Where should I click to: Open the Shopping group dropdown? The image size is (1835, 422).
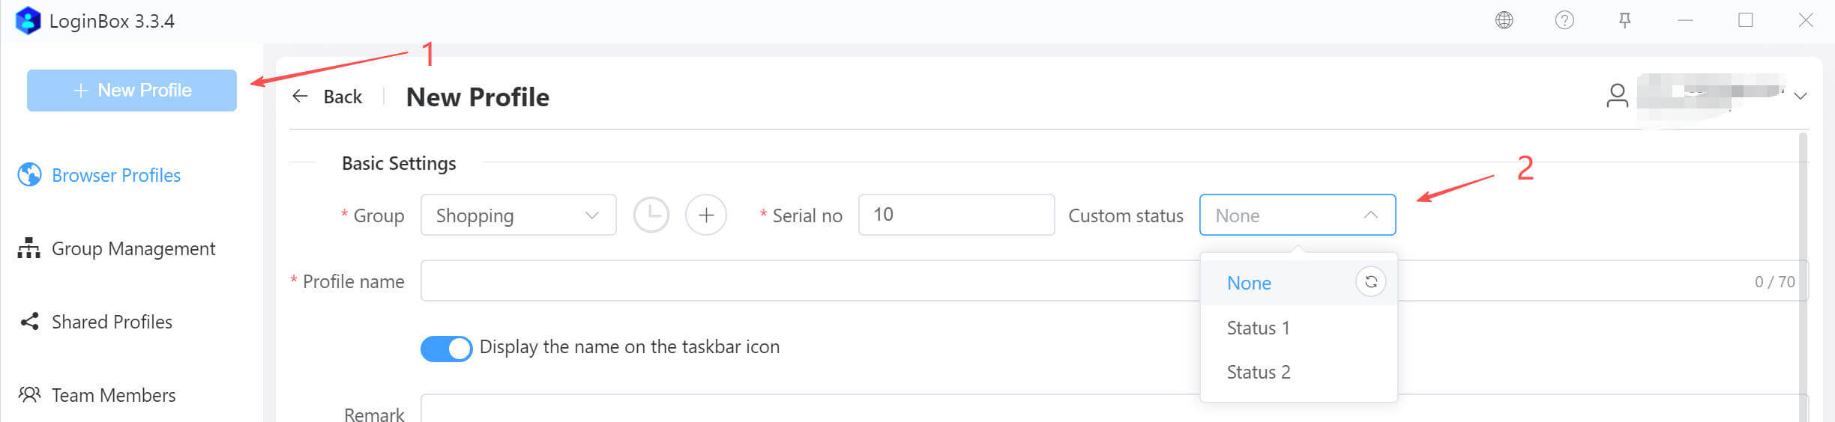(x=518, y=215)
